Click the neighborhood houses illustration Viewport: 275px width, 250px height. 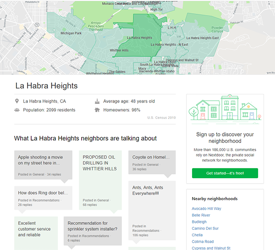click(225, 110)
